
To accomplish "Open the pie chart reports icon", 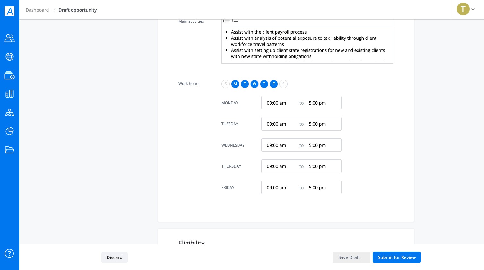I will tap(10, 131).
